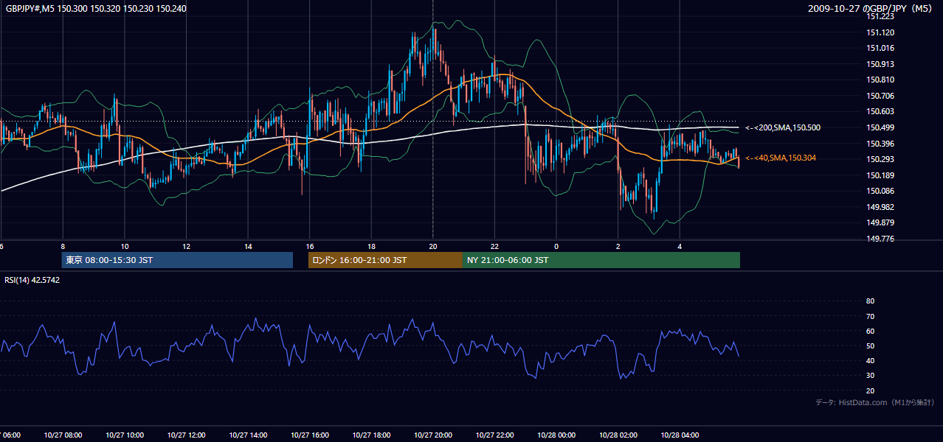Click price axis value 150.499
The image size is (943, 442).
click(882, 128)
